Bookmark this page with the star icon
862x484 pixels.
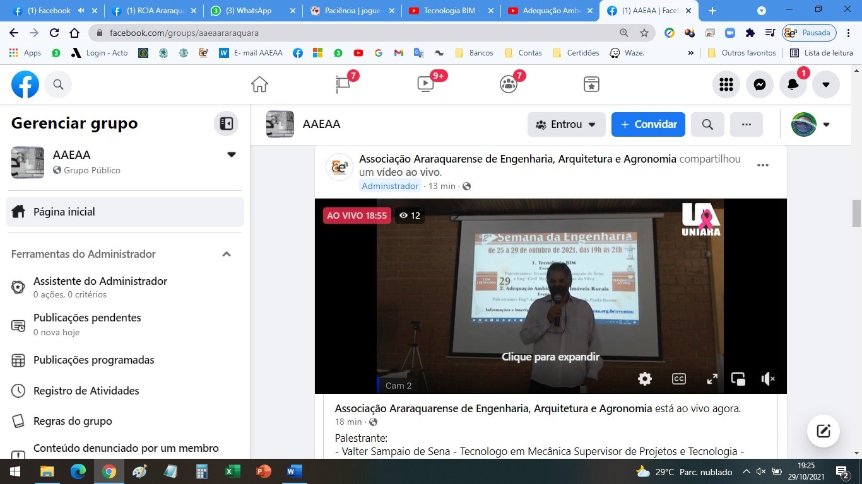[x=644, y=33]
